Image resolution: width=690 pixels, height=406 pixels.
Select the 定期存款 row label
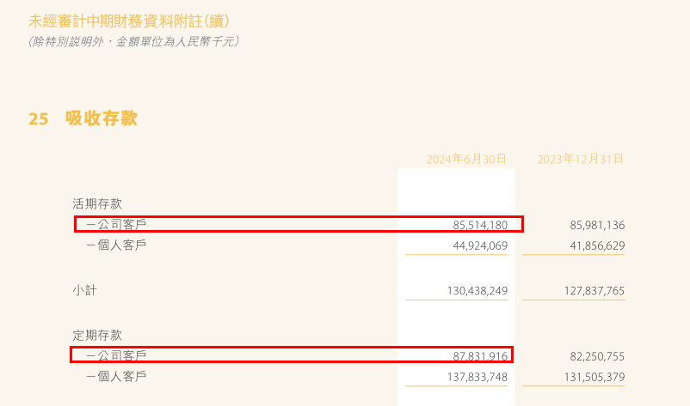pyautogui.click(x=97, y=335)
